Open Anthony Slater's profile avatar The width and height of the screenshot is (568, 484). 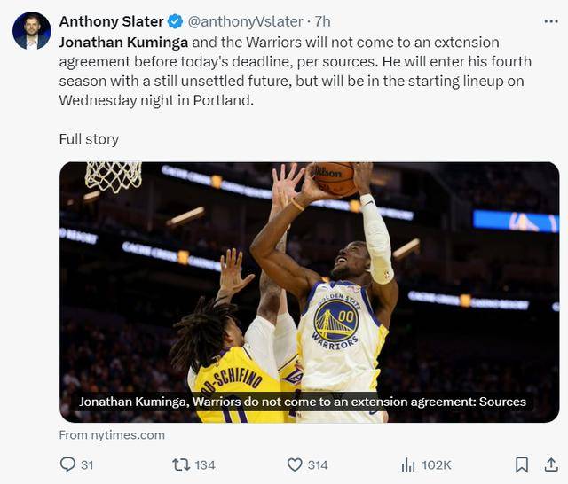31,31
